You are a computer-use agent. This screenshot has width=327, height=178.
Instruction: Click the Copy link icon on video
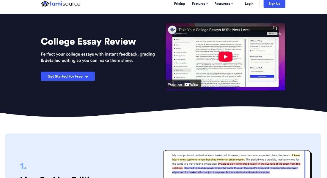point(275,28)
